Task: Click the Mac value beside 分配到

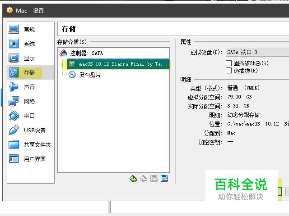Action: (231, 133)
